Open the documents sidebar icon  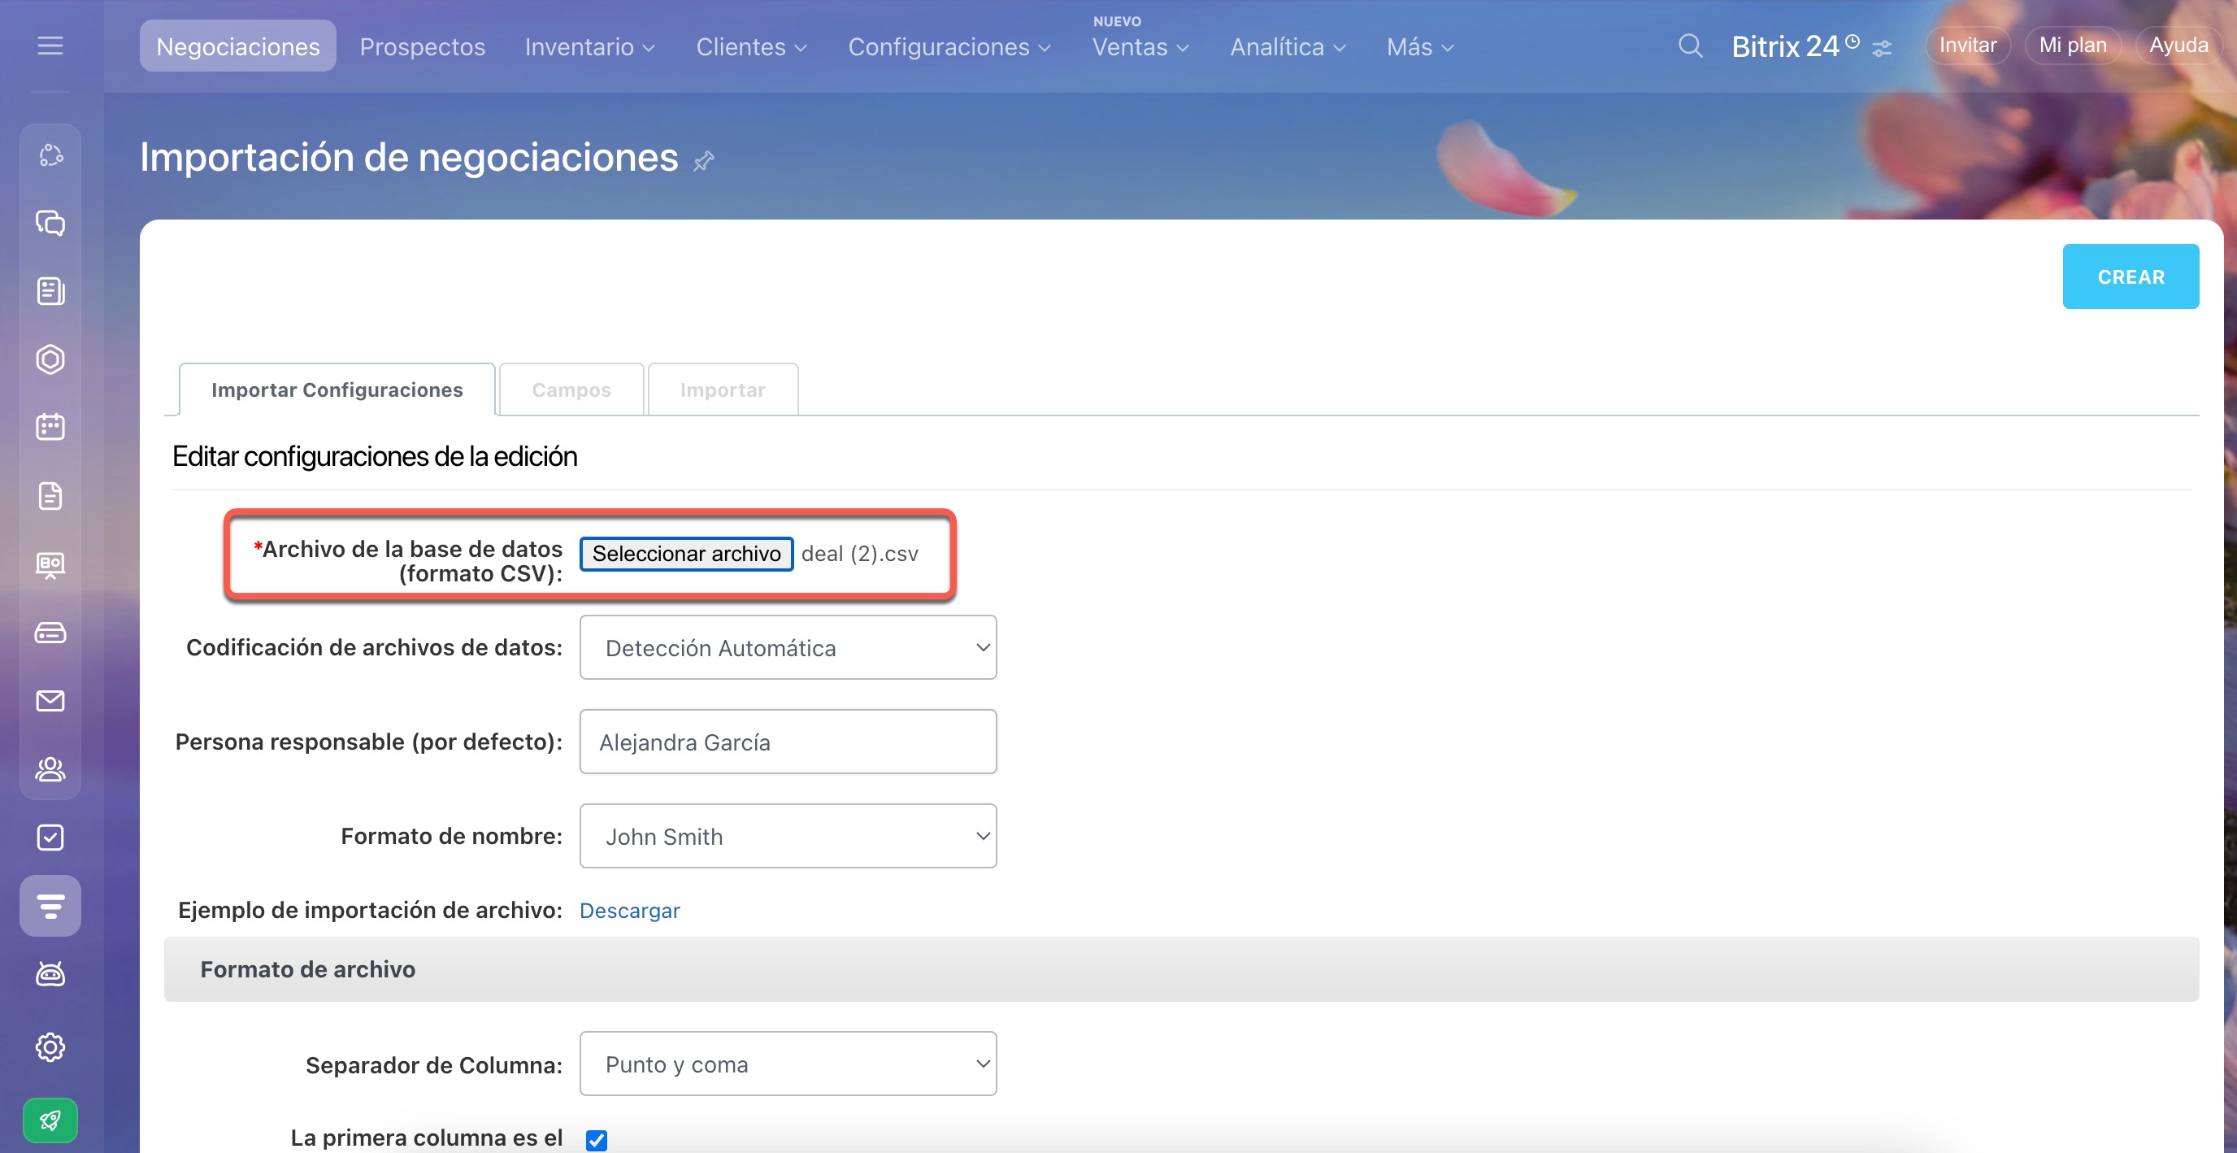click(x=50, y=496)
